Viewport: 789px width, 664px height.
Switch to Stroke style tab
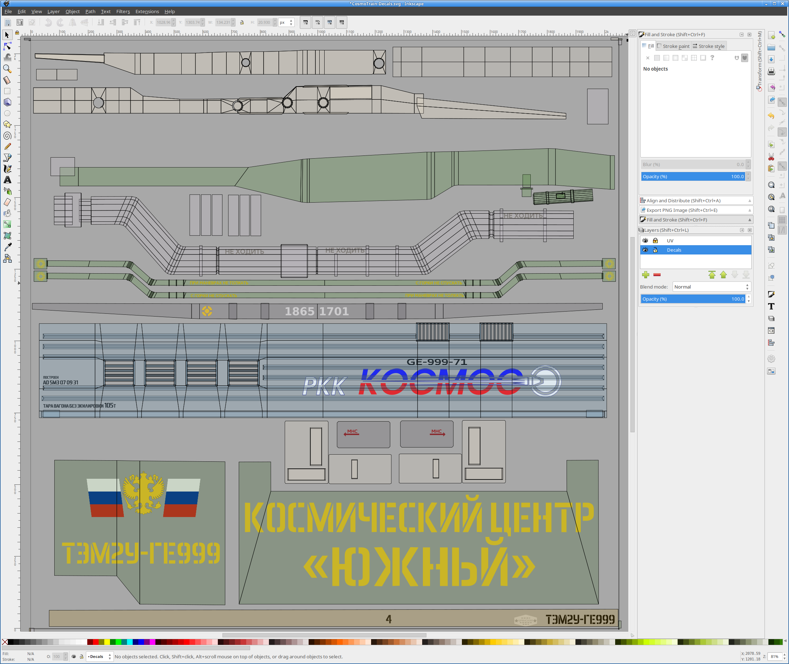click(708, 46)
